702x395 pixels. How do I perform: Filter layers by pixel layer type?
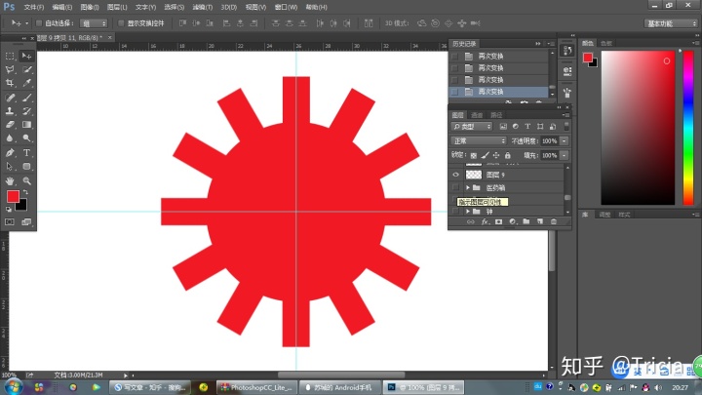coord(503,127)
